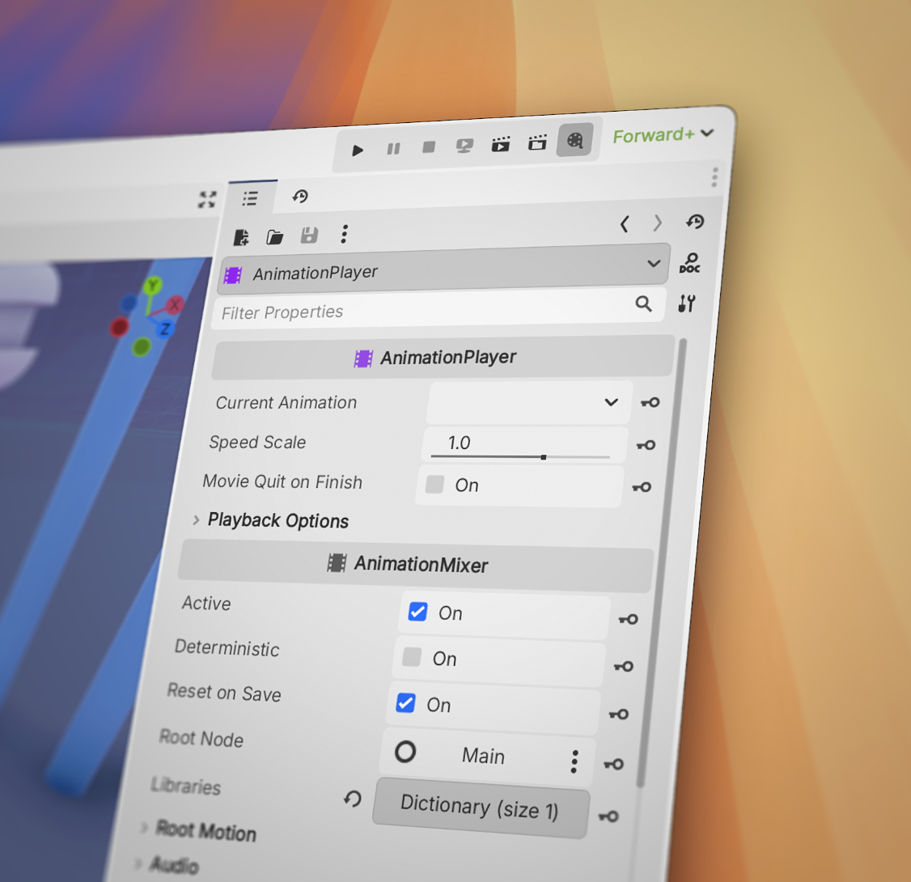Uncheck the Active checkbox

417,611
